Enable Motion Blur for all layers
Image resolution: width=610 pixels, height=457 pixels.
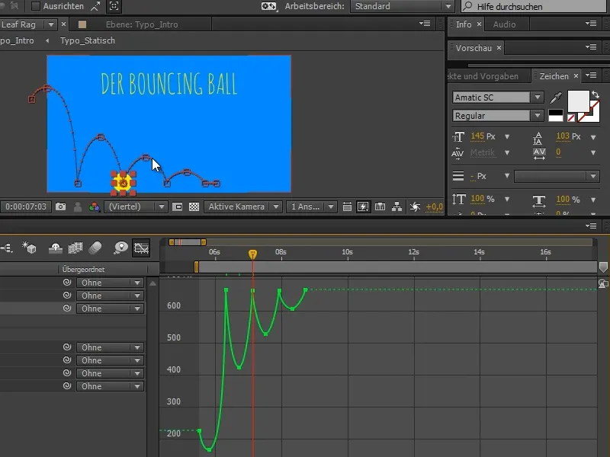(95, 248)
